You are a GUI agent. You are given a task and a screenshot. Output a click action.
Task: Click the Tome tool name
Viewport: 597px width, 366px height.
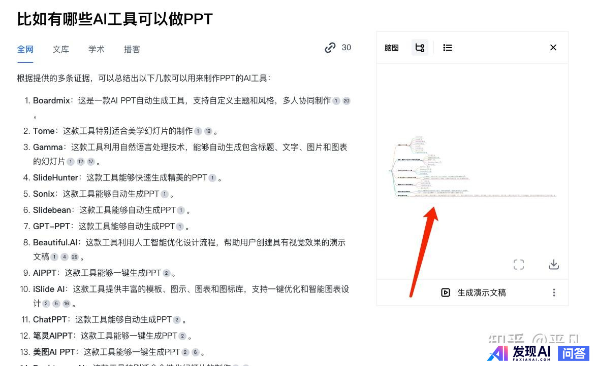pyautogui.click(x=44, y=131)
